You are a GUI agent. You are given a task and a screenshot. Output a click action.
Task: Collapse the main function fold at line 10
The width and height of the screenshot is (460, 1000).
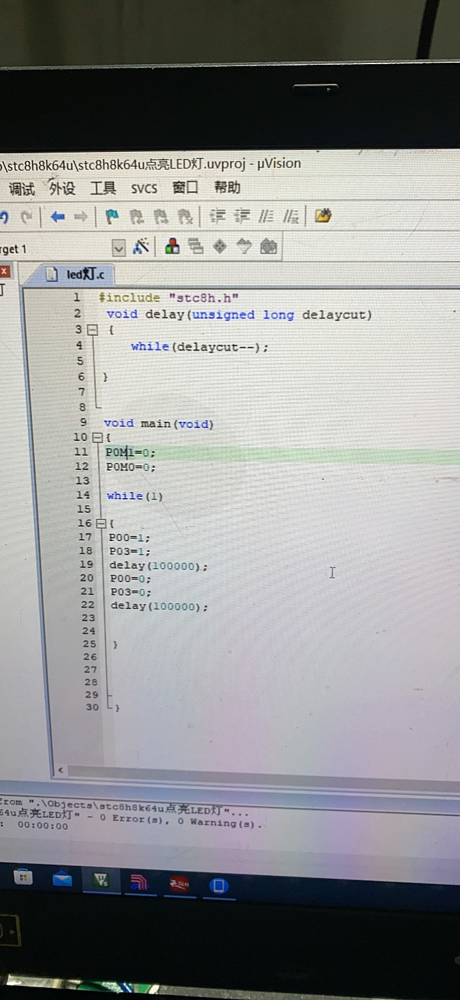[97, 437]
